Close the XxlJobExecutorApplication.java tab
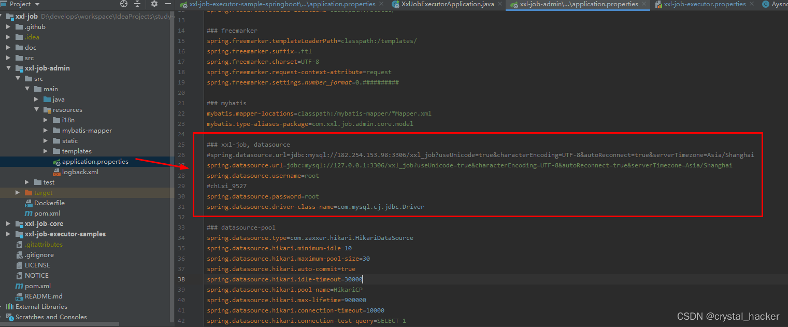The width and height of the screenshot is (788, 327). pyautogui.click(x=500, y=4)
